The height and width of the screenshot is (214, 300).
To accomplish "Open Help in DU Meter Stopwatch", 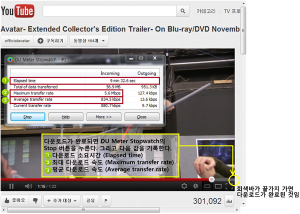I will point(66,117).
